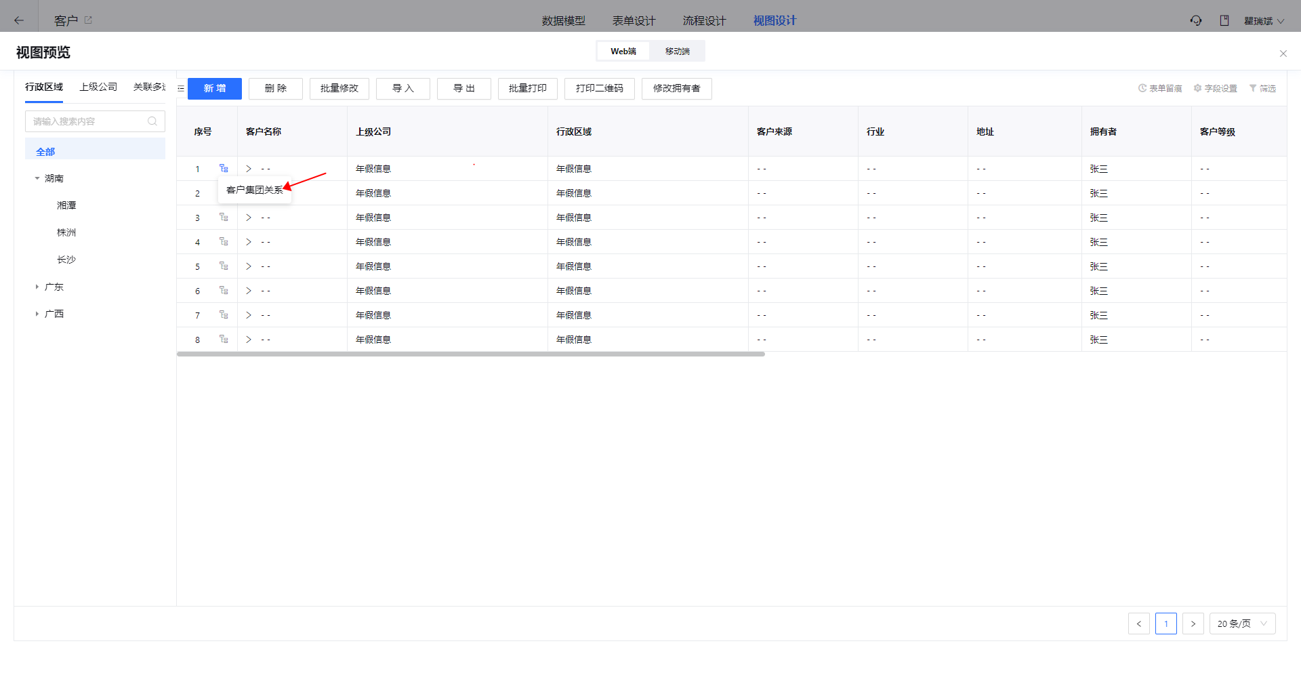The width and height of the screenshot is (1301, 673).
Task: Click the 批量打印 button
Action: tap(528, 89)
